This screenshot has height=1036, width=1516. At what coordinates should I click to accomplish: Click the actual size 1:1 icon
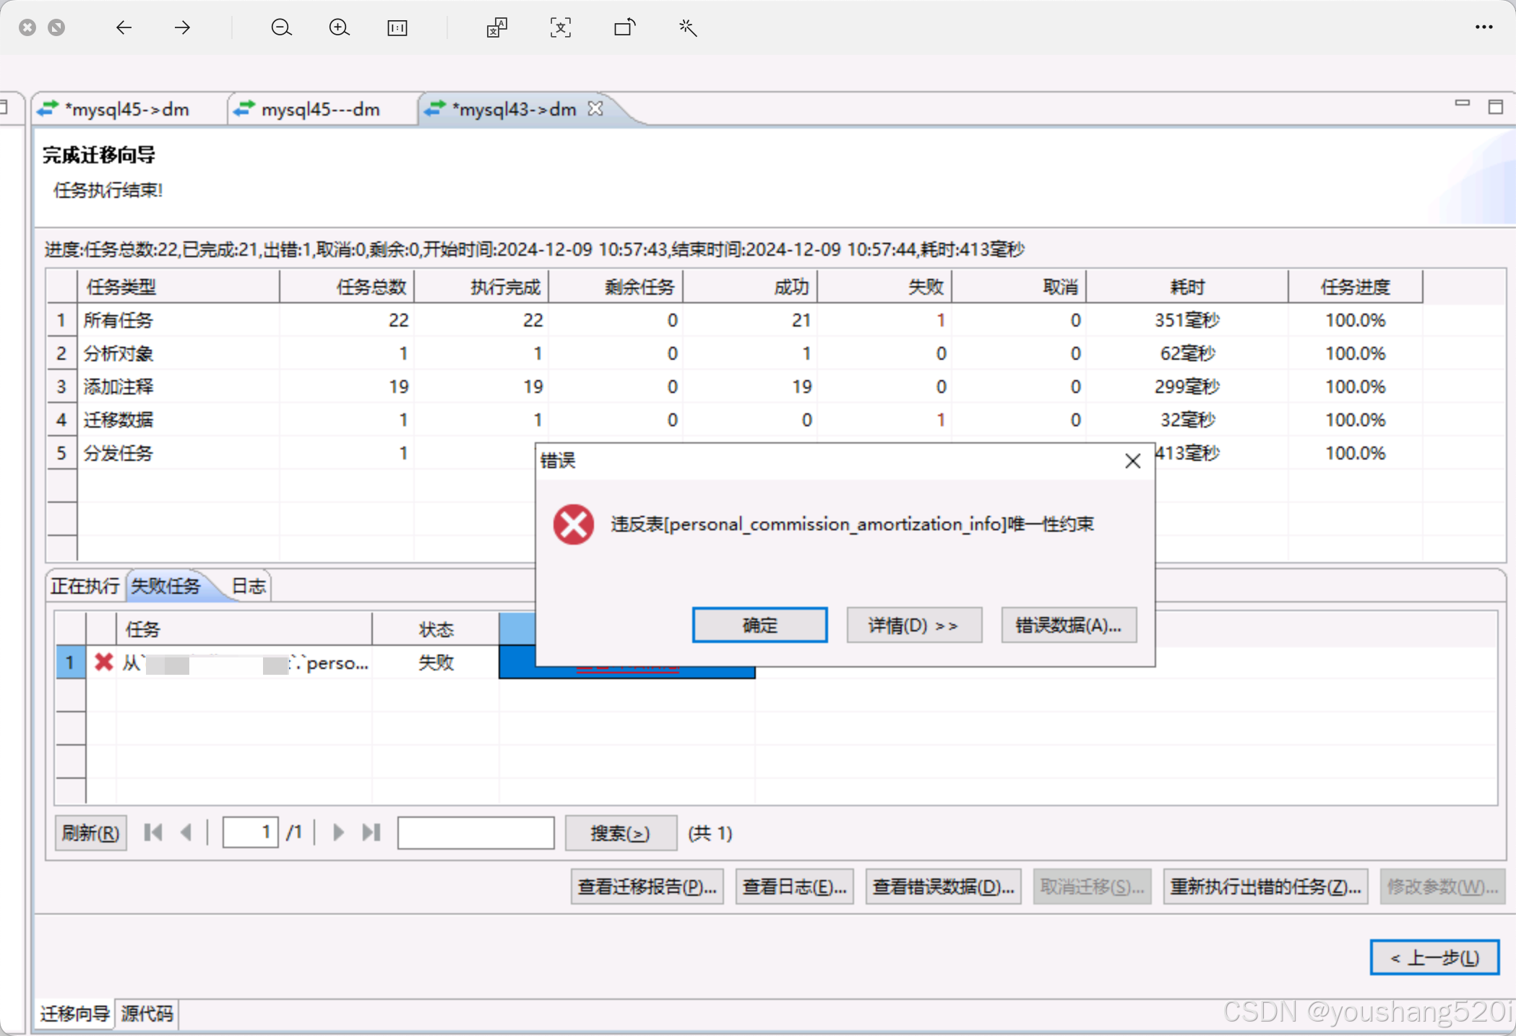click(397, 28)
